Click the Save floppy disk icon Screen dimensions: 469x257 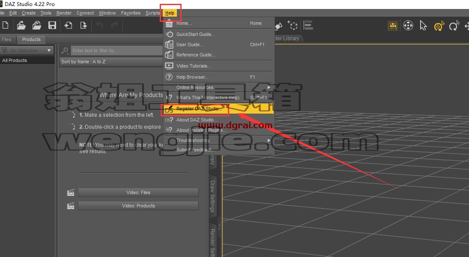[52, 25]
